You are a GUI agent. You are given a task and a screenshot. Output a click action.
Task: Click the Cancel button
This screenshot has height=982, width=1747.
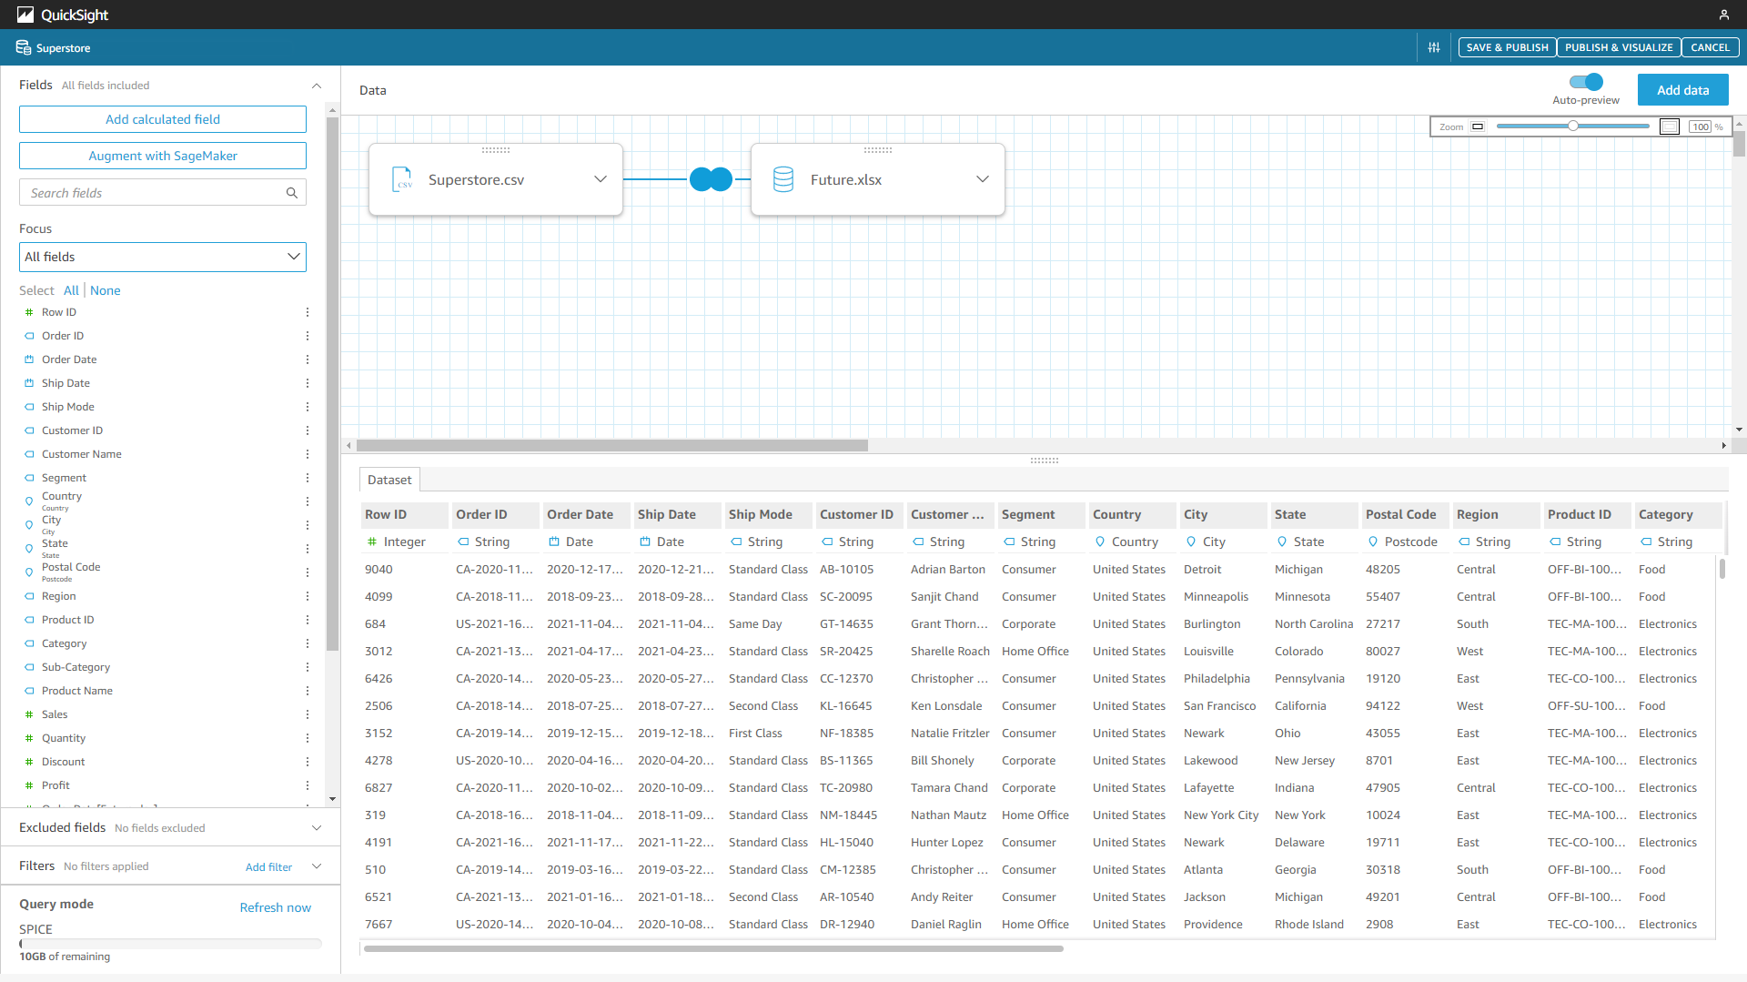pyautogui.click(x=1710, y=47)
